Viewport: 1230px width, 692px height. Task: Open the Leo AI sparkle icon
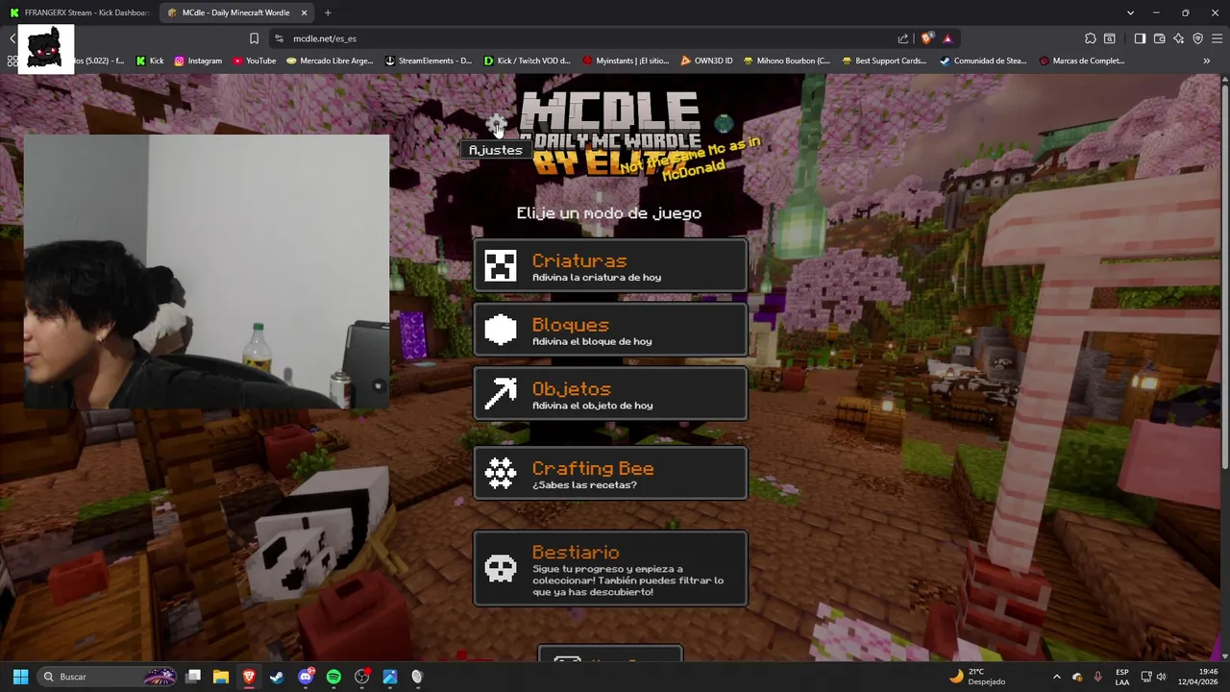coord(1179,38)
